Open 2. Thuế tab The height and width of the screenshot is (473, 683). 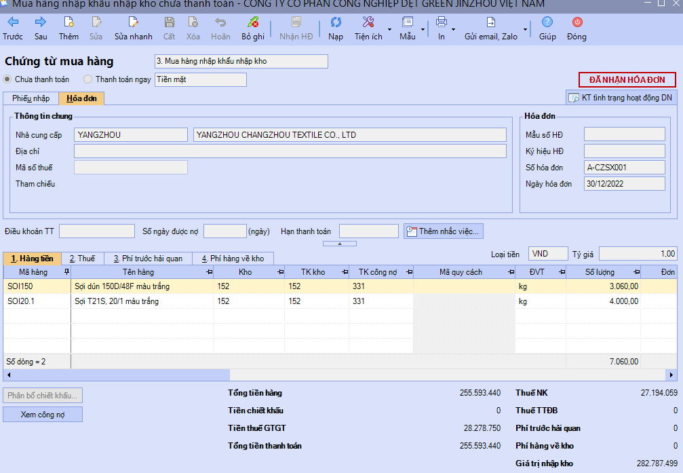(x=82, y=259)
